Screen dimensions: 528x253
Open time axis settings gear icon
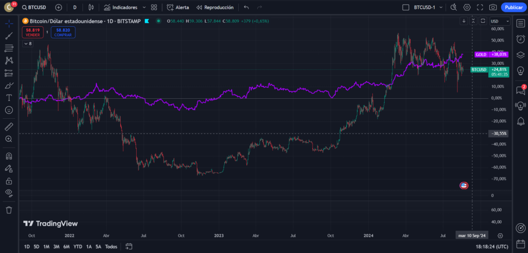coord(500,236)
